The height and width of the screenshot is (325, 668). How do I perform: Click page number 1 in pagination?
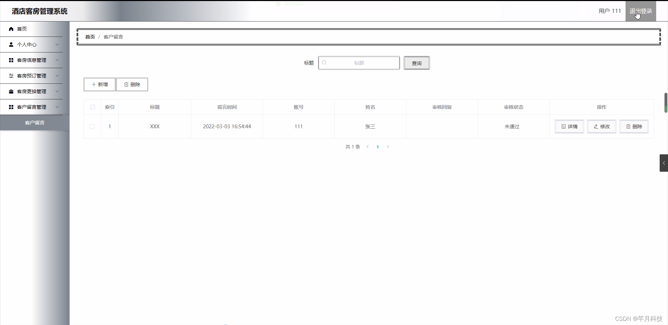point(377,147)
